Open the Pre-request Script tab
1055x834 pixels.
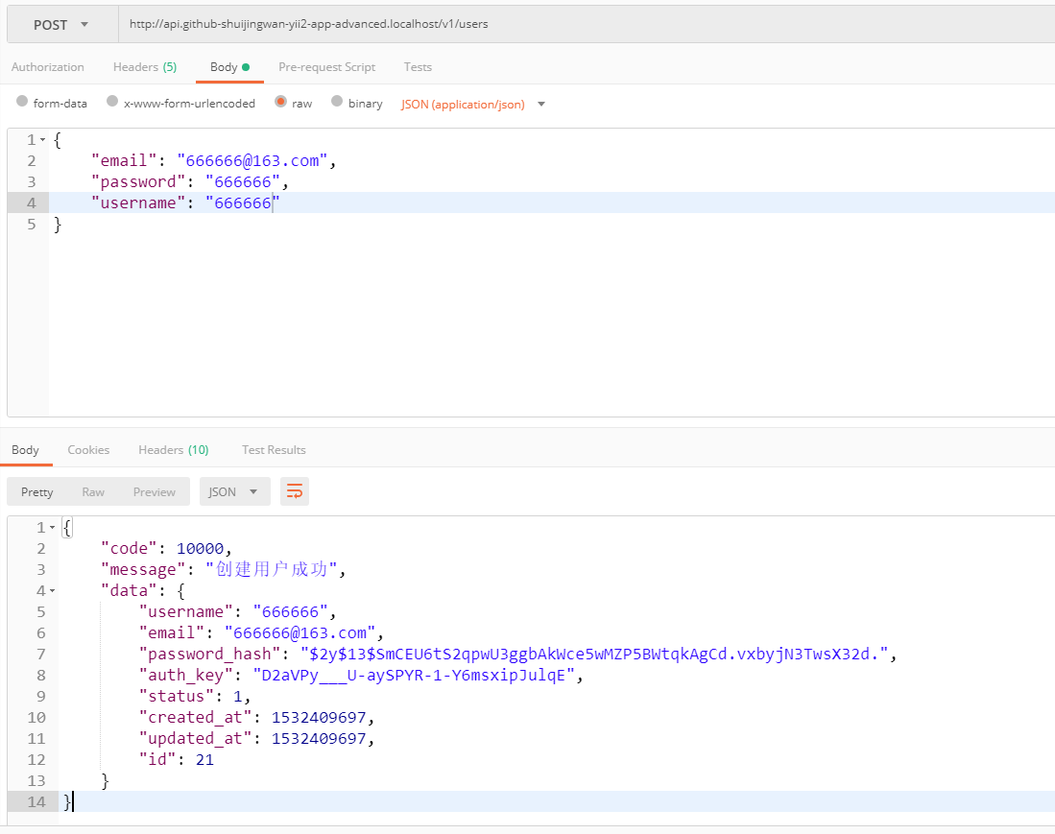coord(326,67)
